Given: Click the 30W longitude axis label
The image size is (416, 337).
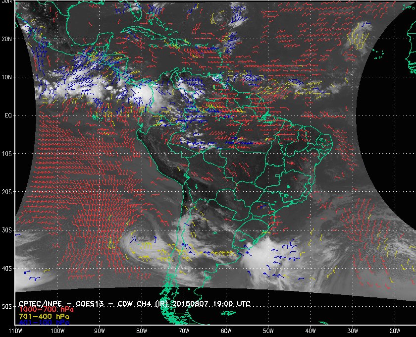Looking at the screenshot, I should point(352,331).
